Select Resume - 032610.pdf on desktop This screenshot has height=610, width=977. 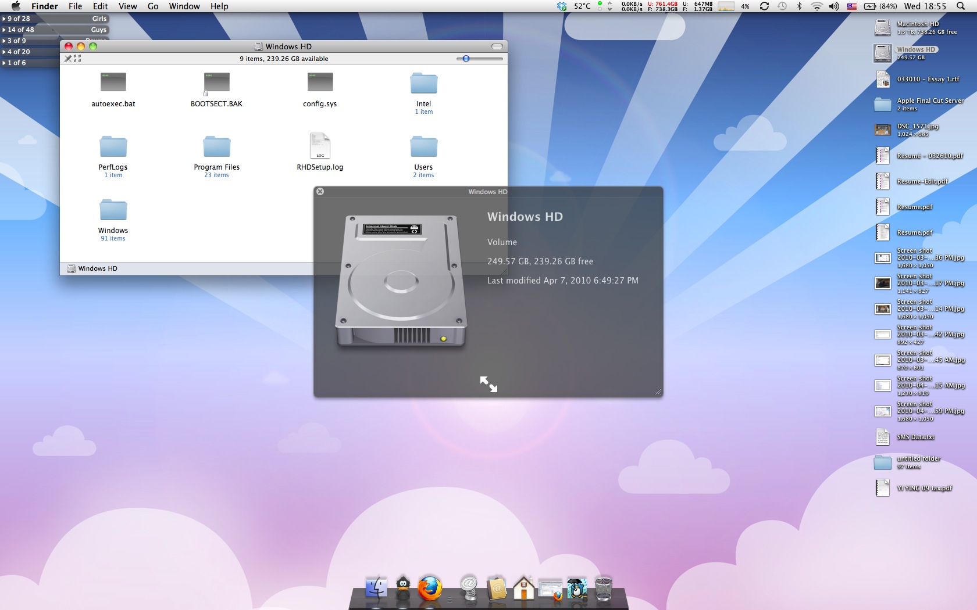tap(883, 156)
